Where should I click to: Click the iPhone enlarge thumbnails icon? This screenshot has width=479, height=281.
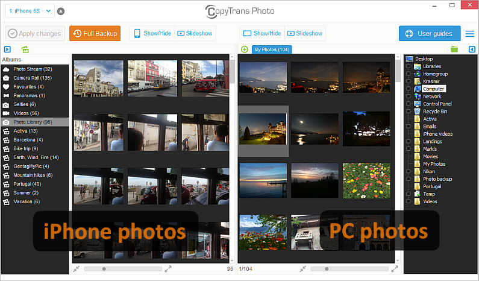168,269
